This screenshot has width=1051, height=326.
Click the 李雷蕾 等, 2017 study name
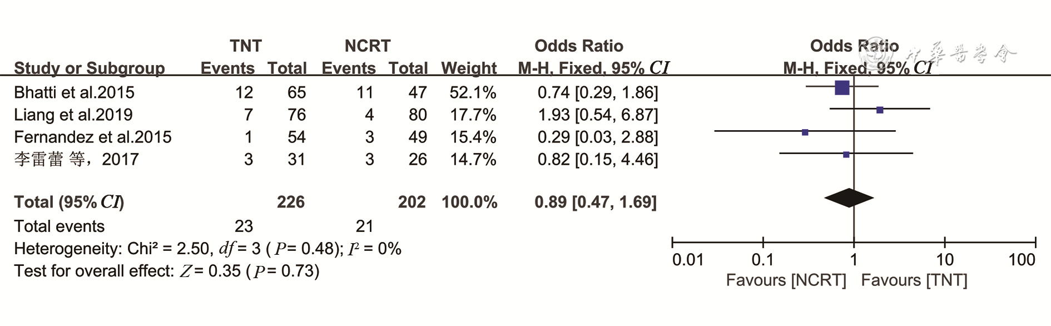click(76, 160)
